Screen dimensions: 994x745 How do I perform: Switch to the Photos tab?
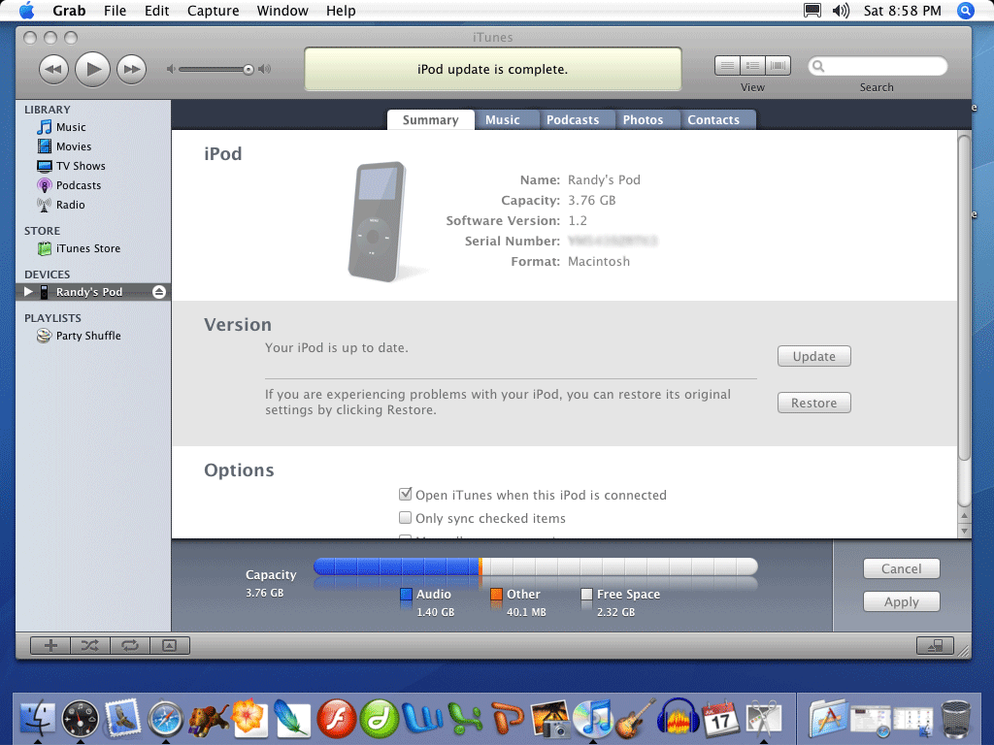coord(643,119)
